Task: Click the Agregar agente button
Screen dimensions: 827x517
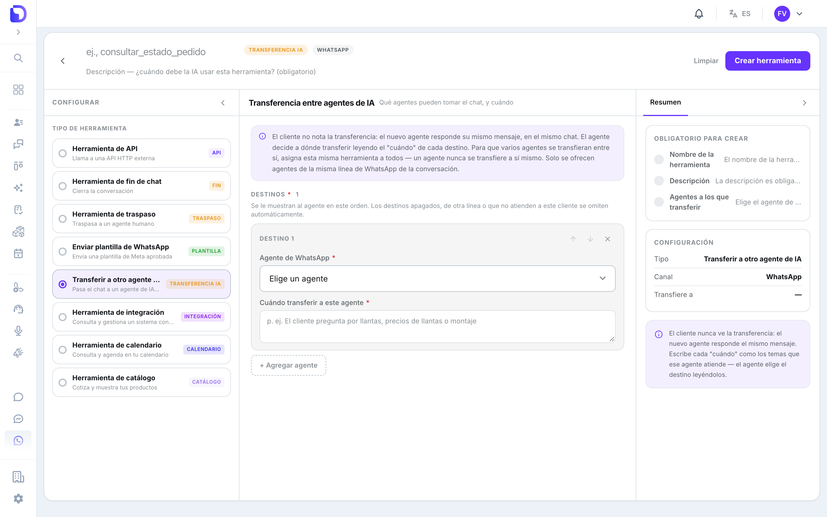Action: coord(288,365)
